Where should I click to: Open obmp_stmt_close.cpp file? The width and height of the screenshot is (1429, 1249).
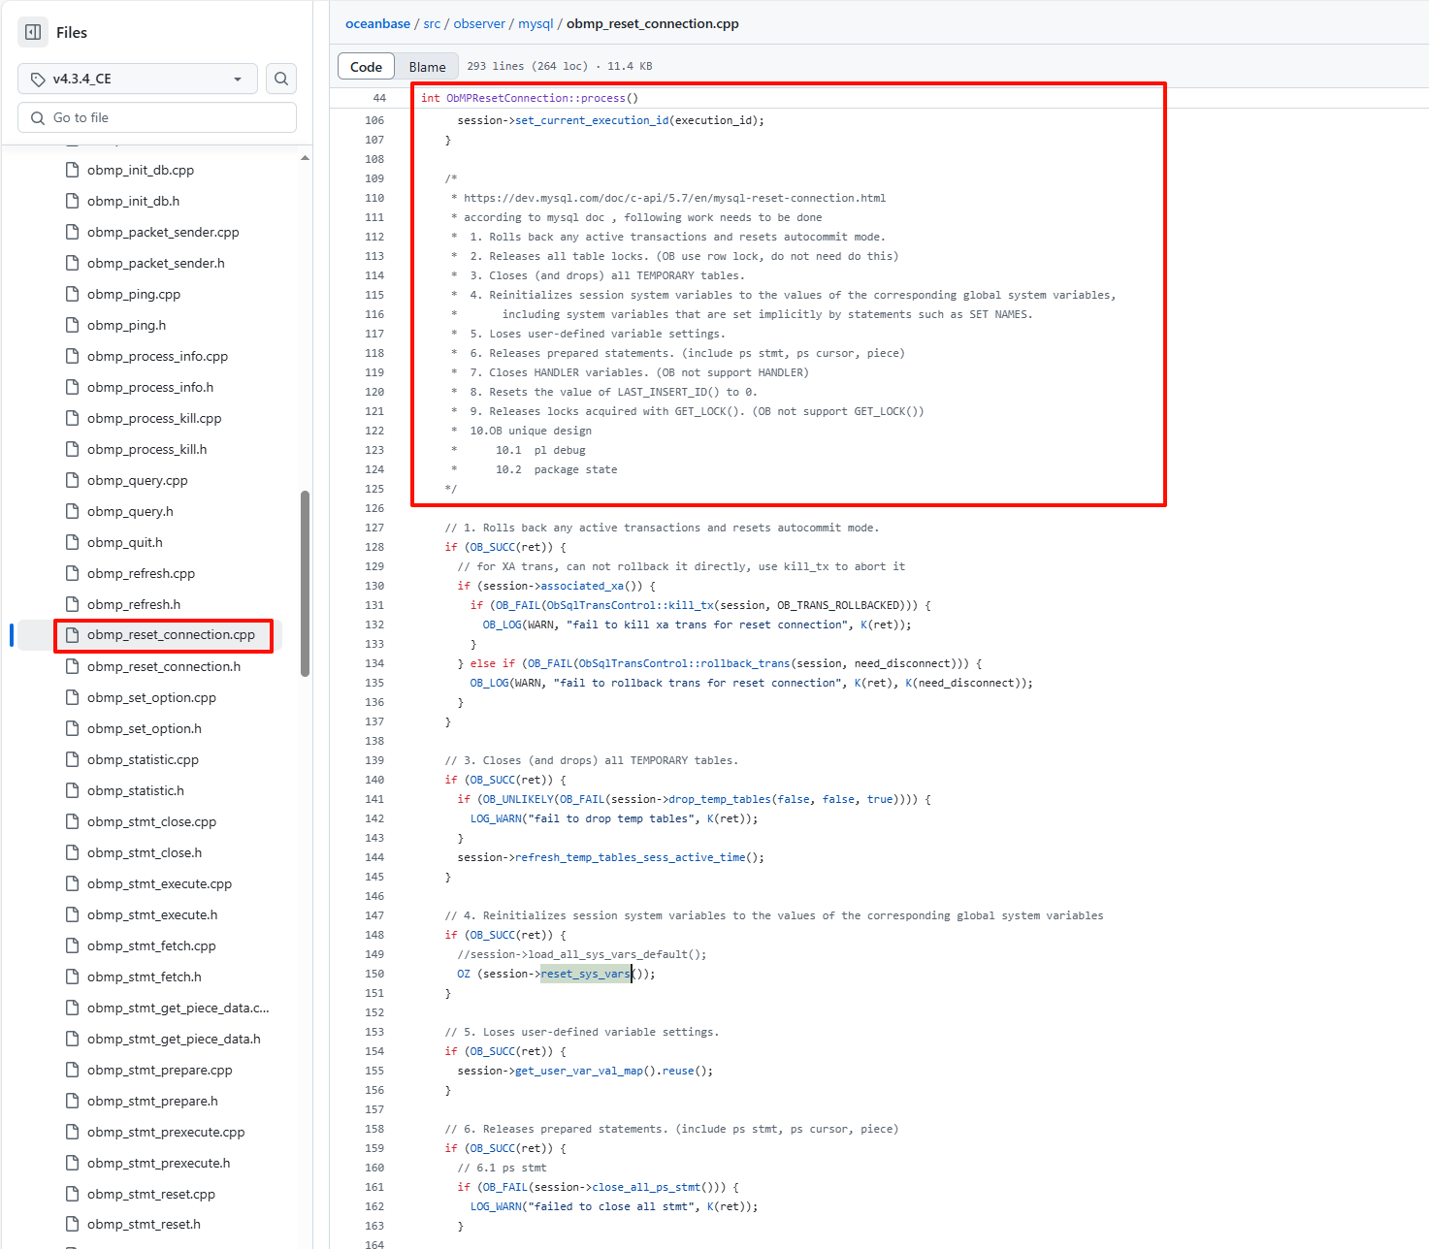[151, 821]
